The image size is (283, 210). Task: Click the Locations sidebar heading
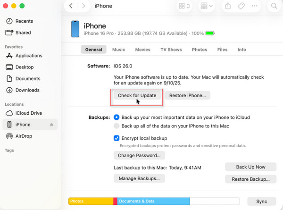coord(14,104)
